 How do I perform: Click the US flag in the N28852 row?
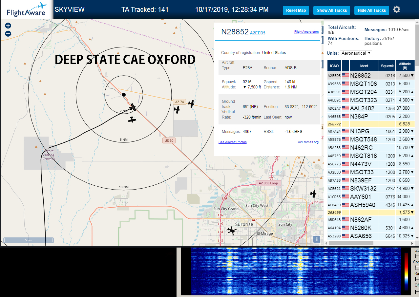pos(346,75)
